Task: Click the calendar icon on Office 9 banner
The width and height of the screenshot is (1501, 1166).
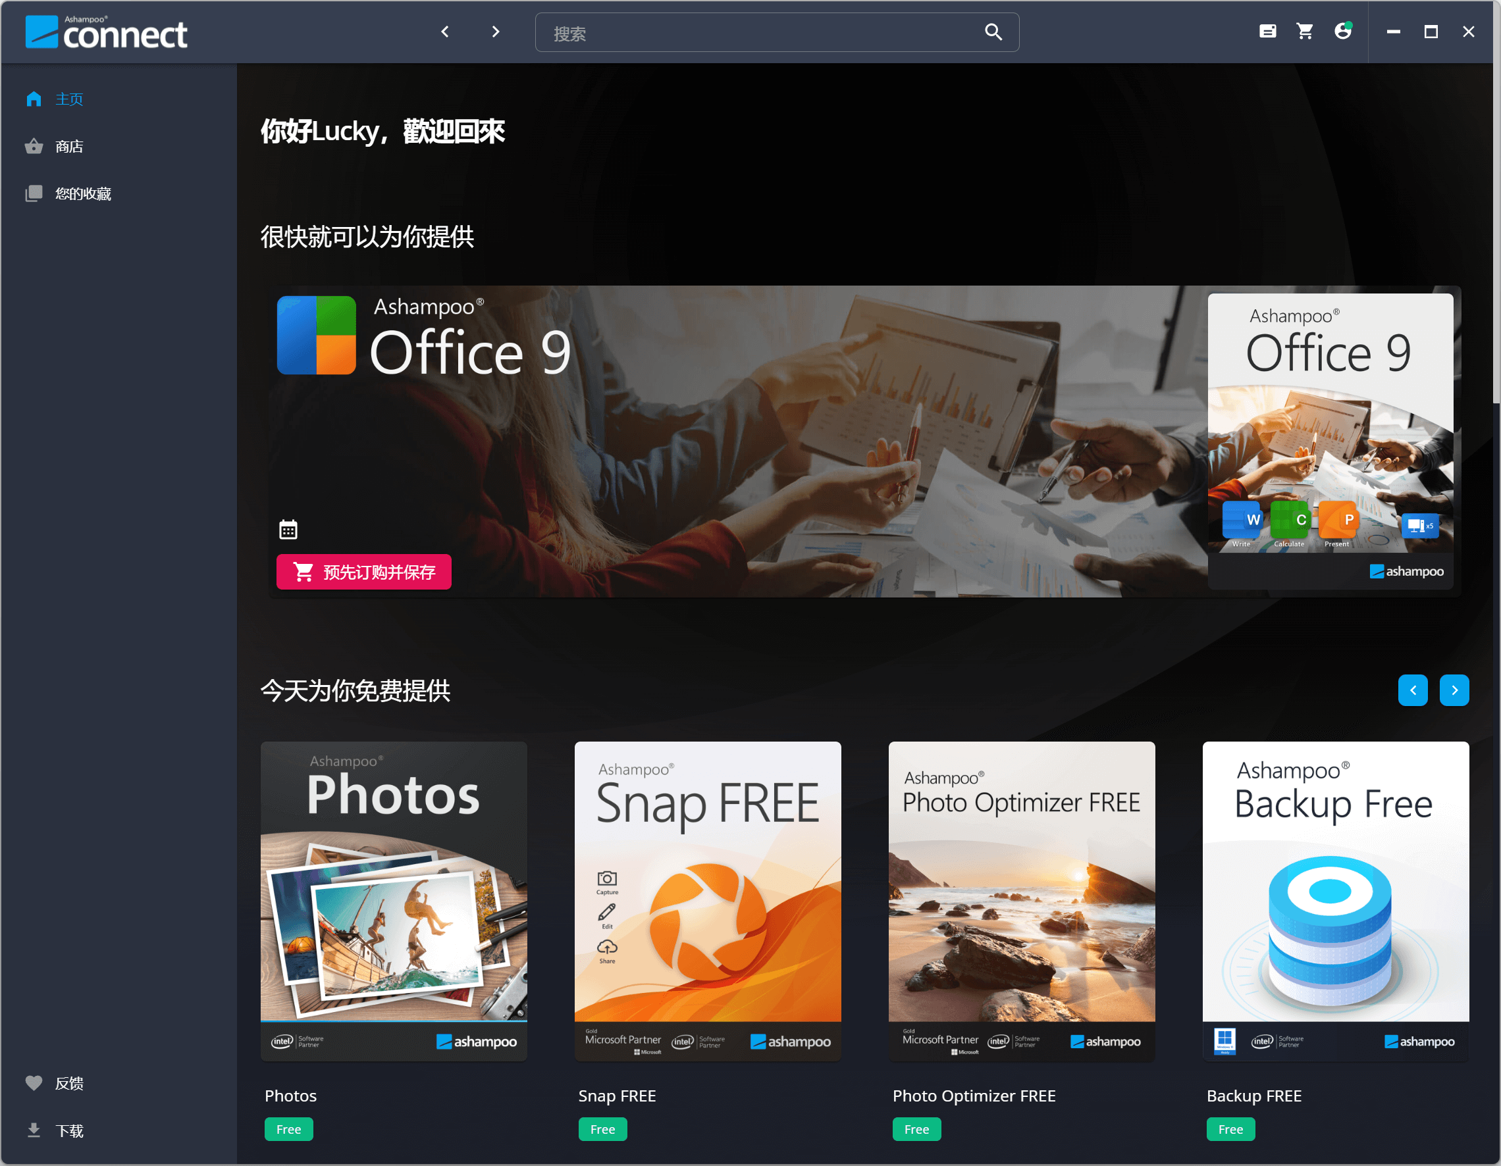Action: (x=288, y=530)
